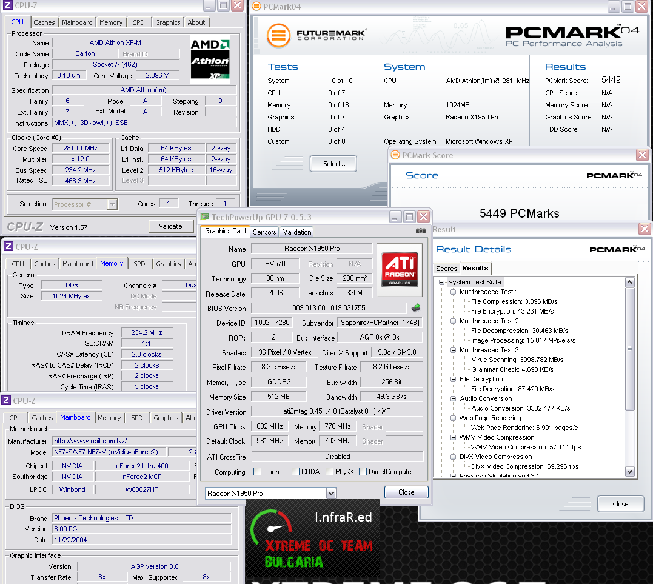
Task: Collapse the Audio Conversion node
Action: 453,398
